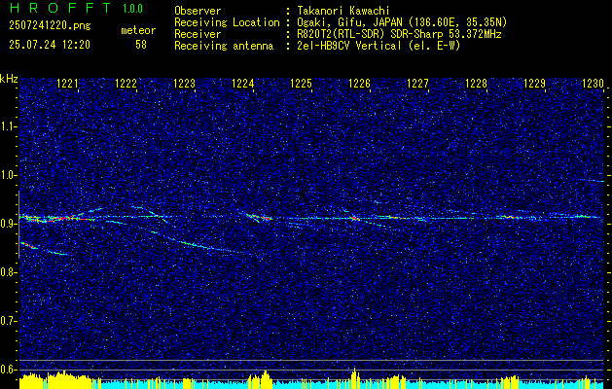The image size is (612, 389).
Task: Click the 2el-HB9CV Vertical antenna text
Action: point(378,46)
